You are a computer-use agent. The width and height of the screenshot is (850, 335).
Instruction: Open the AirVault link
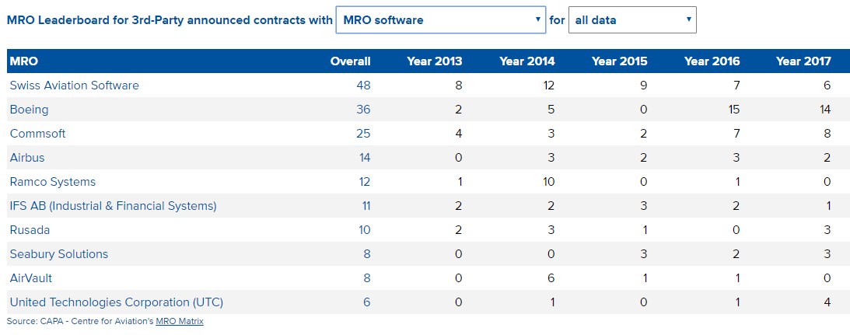click(31, 278)
